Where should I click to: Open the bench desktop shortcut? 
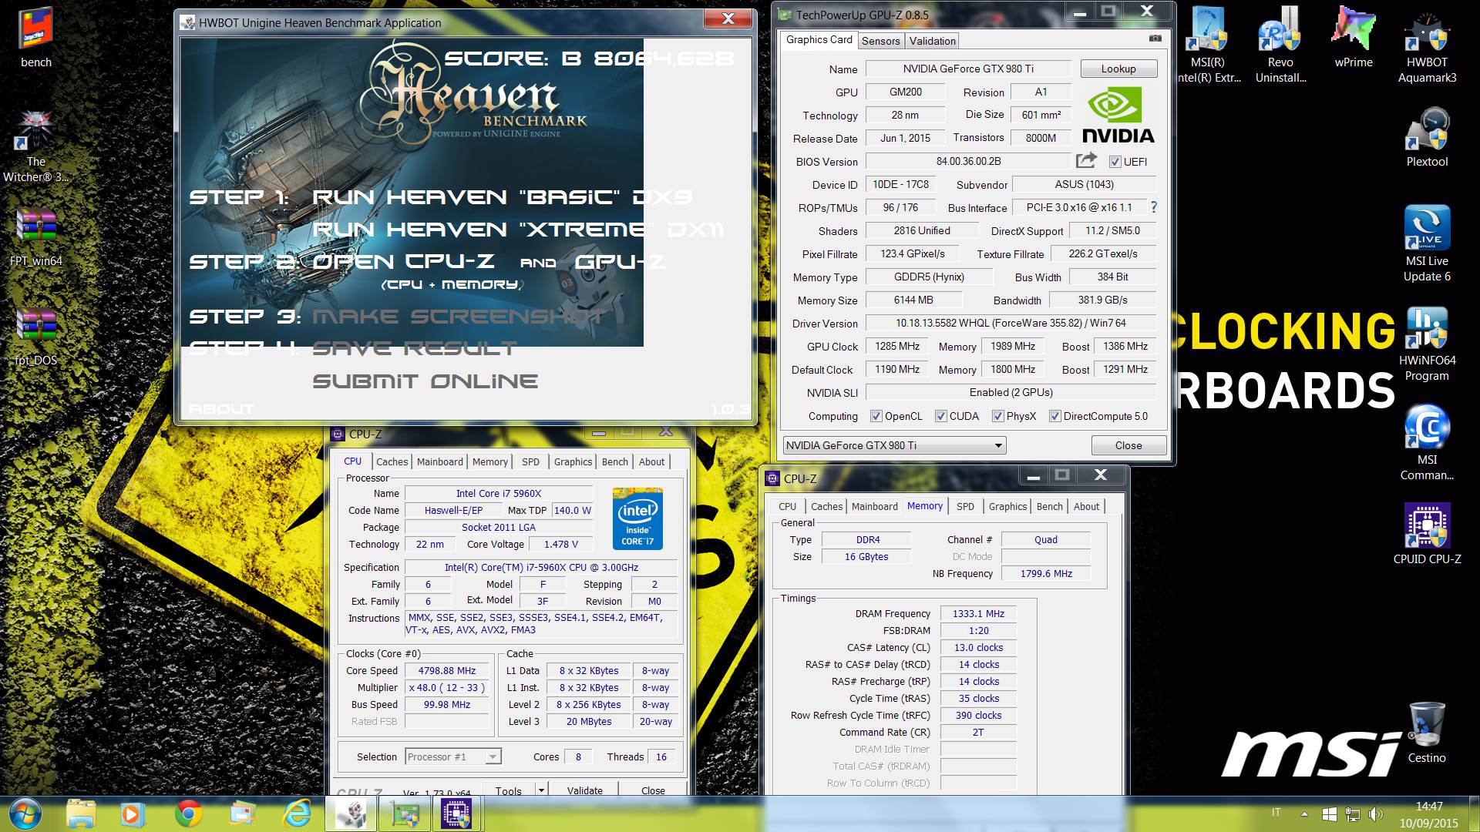click(x=35, y=37)
